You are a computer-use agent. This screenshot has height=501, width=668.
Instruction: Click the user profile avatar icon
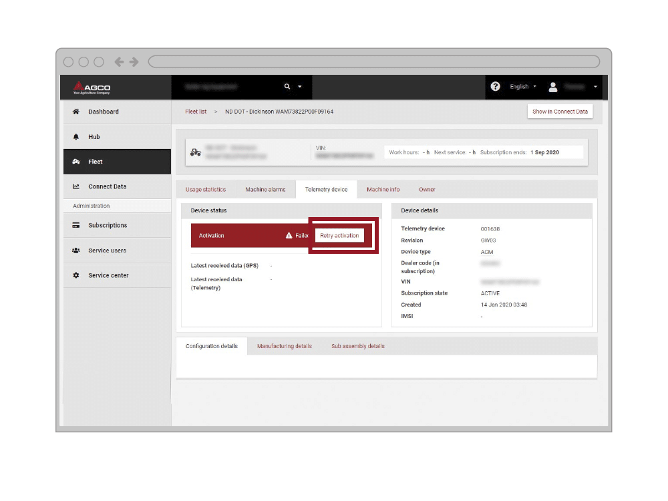tap(553, 87)
